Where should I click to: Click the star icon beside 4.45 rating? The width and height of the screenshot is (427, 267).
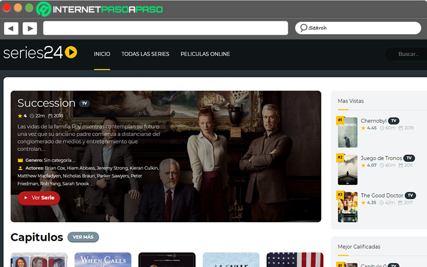pos(363,128)
